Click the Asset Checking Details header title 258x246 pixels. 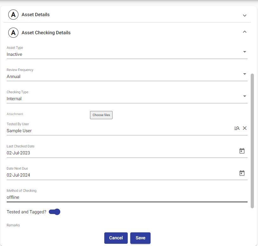[x=46, y=33]
